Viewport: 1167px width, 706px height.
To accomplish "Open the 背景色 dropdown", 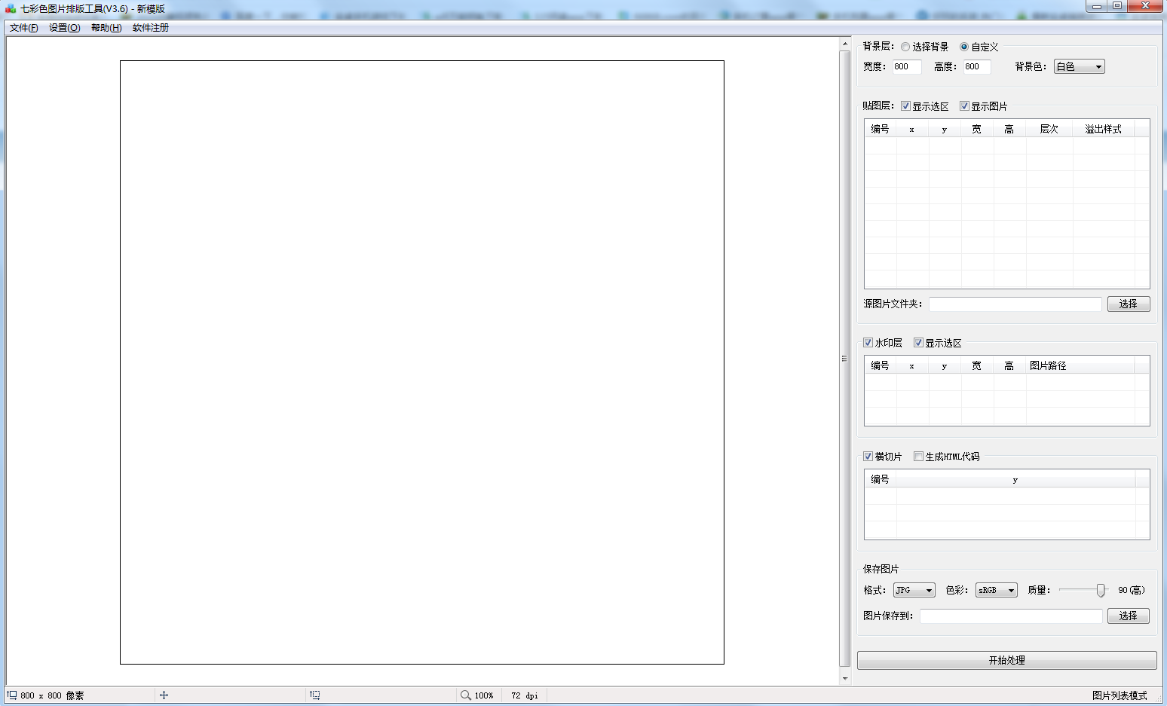I will 1079,66.
